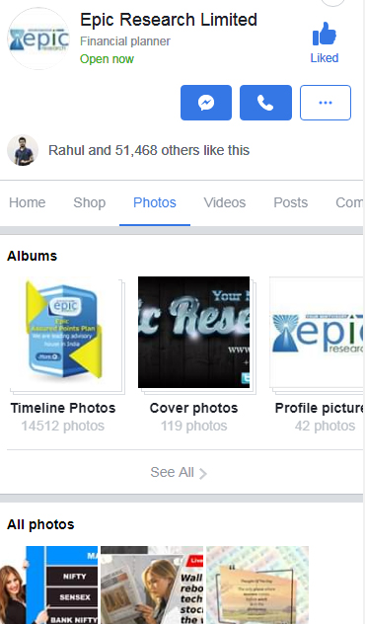This screenshot has width=365, height=624.
Task: Toggle the Liked thumbs-up button
Action: point(325,42)
